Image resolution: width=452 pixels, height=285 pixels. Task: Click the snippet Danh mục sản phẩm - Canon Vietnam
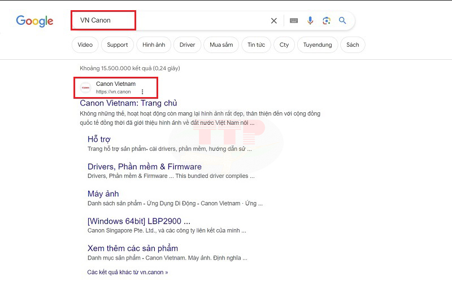pos(167,258)
